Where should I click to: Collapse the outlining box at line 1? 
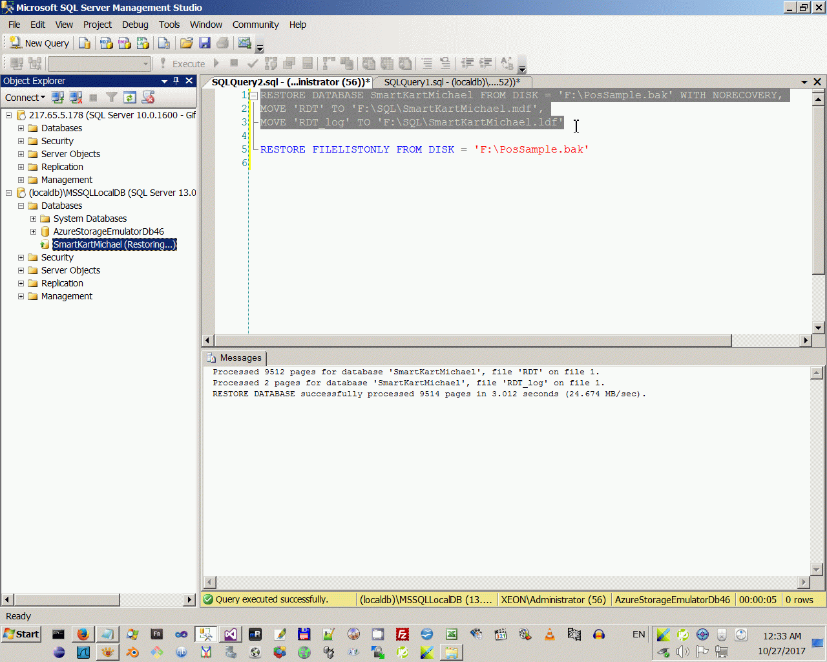254,96
